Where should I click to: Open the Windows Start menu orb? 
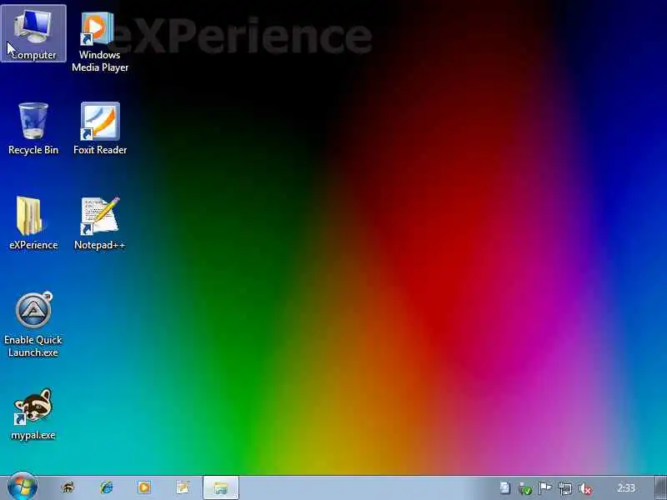click(x=23, y=487)
